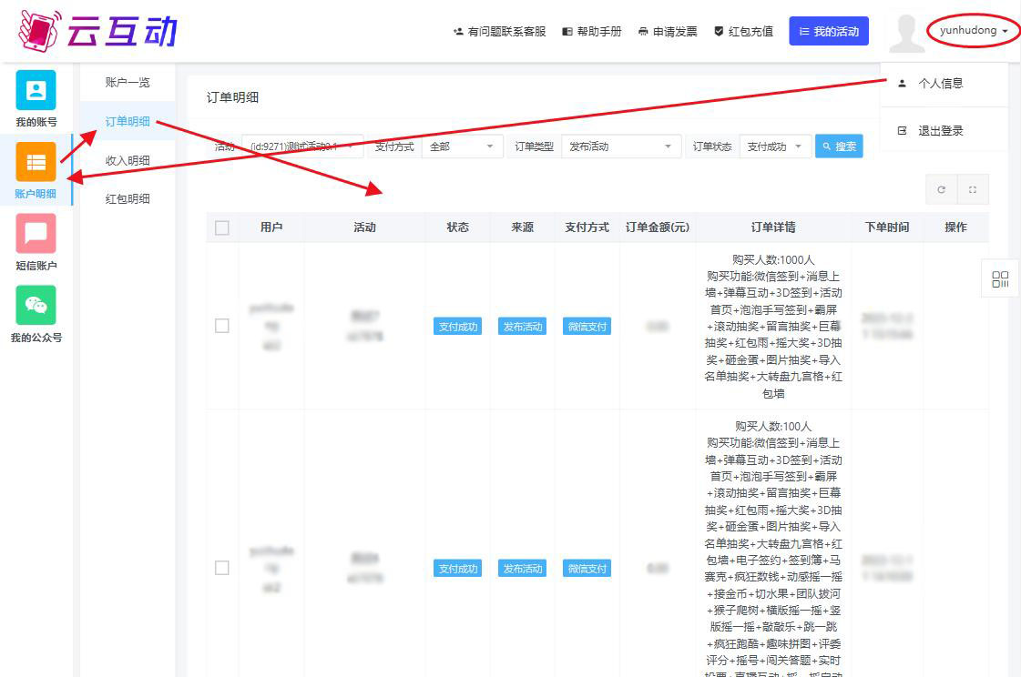The width and height of the screenshot is (1021, 677).
Task: Click 支付成功 tag in 1000人 order row
Action: [x=458, y=327]
